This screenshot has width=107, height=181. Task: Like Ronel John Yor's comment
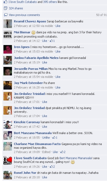click(x=45, y=177)
